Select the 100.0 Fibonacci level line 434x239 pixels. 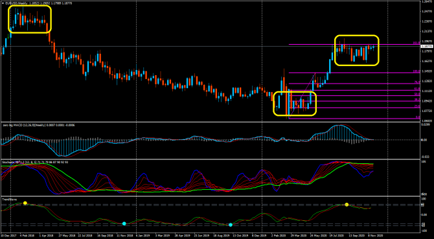354,73
